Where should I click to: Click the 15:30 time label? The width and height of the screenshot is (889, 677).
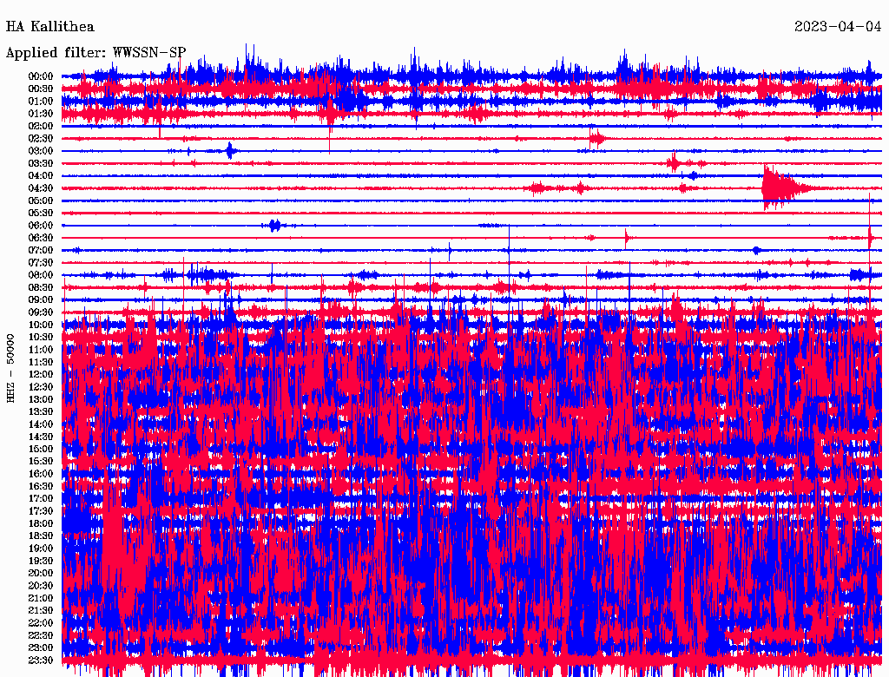click(41, 462)
